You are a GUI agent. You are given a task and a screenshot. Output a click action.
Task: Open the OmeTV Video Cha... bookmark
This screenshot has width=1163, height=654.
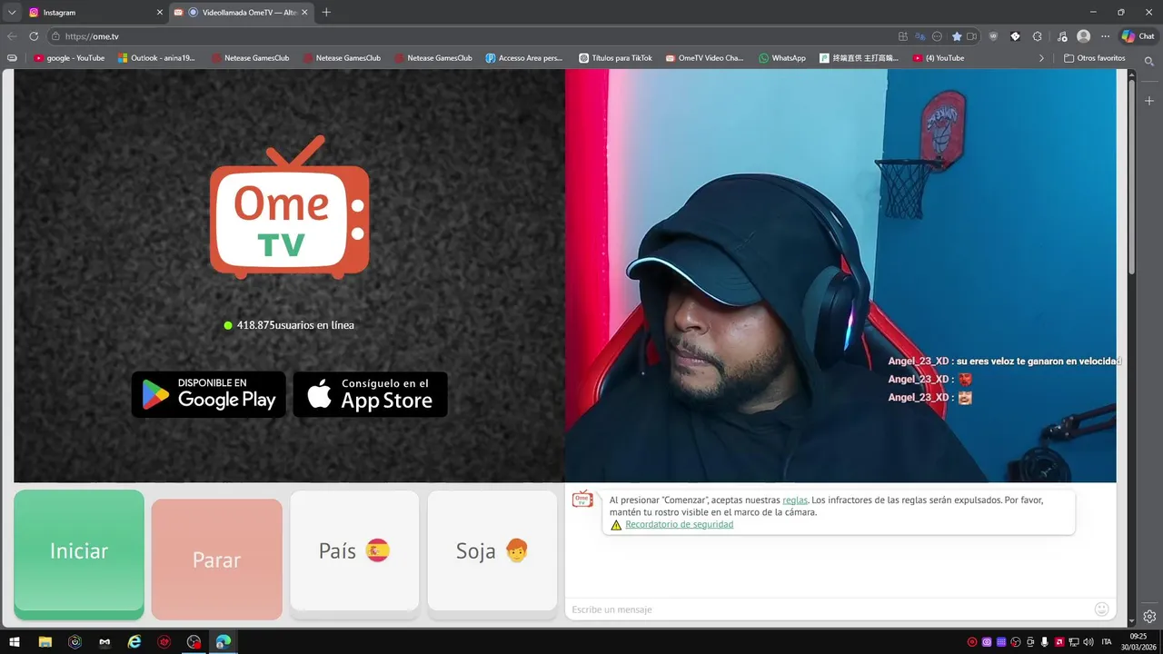pos(704,58)
